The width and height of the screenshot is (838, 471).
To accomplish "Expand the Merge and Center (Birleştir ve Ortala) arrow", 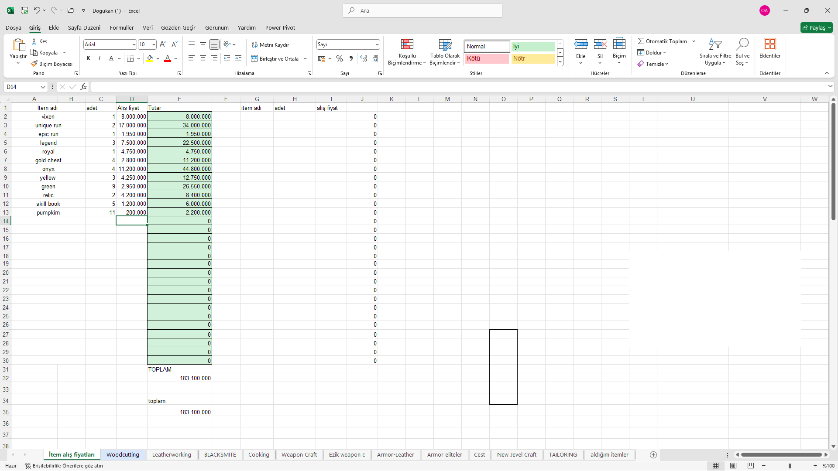I will pyautogui.click(x=306, y=58).
